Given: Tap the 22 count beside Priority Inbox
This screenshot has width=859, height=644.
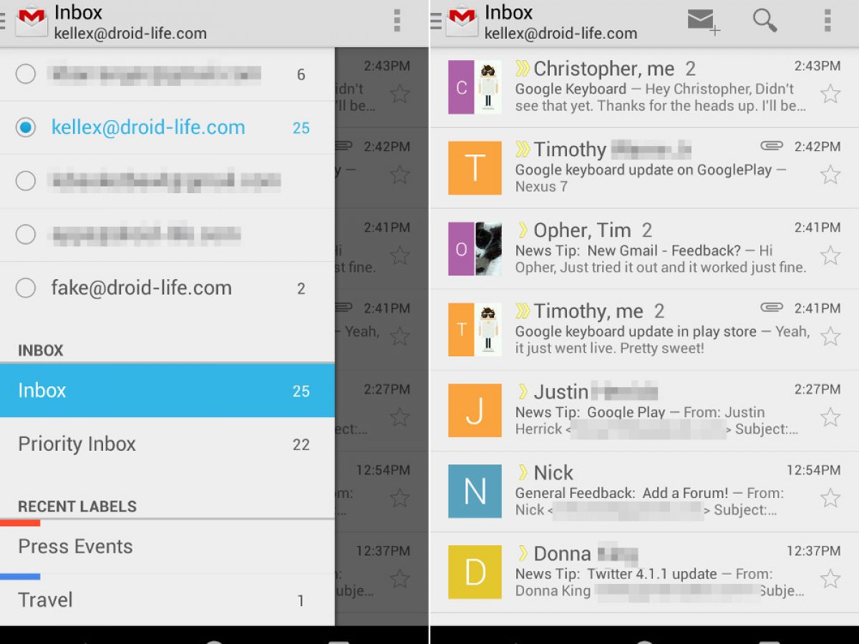Looking at the screenshot, I should coord(301,444).
